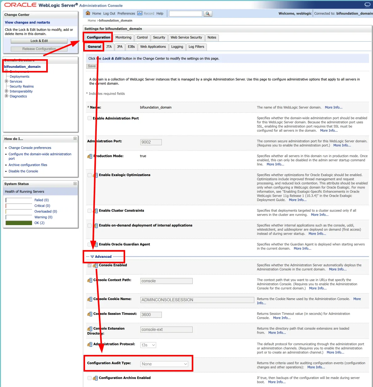This screenshot has width=373, height=387.
Task: Select the JTA sub-tab
Action: [x=109, y=47]
